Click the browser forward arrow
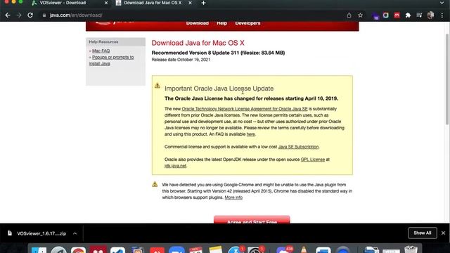Viewport: 450px width, 253px height. click(19, 15)
